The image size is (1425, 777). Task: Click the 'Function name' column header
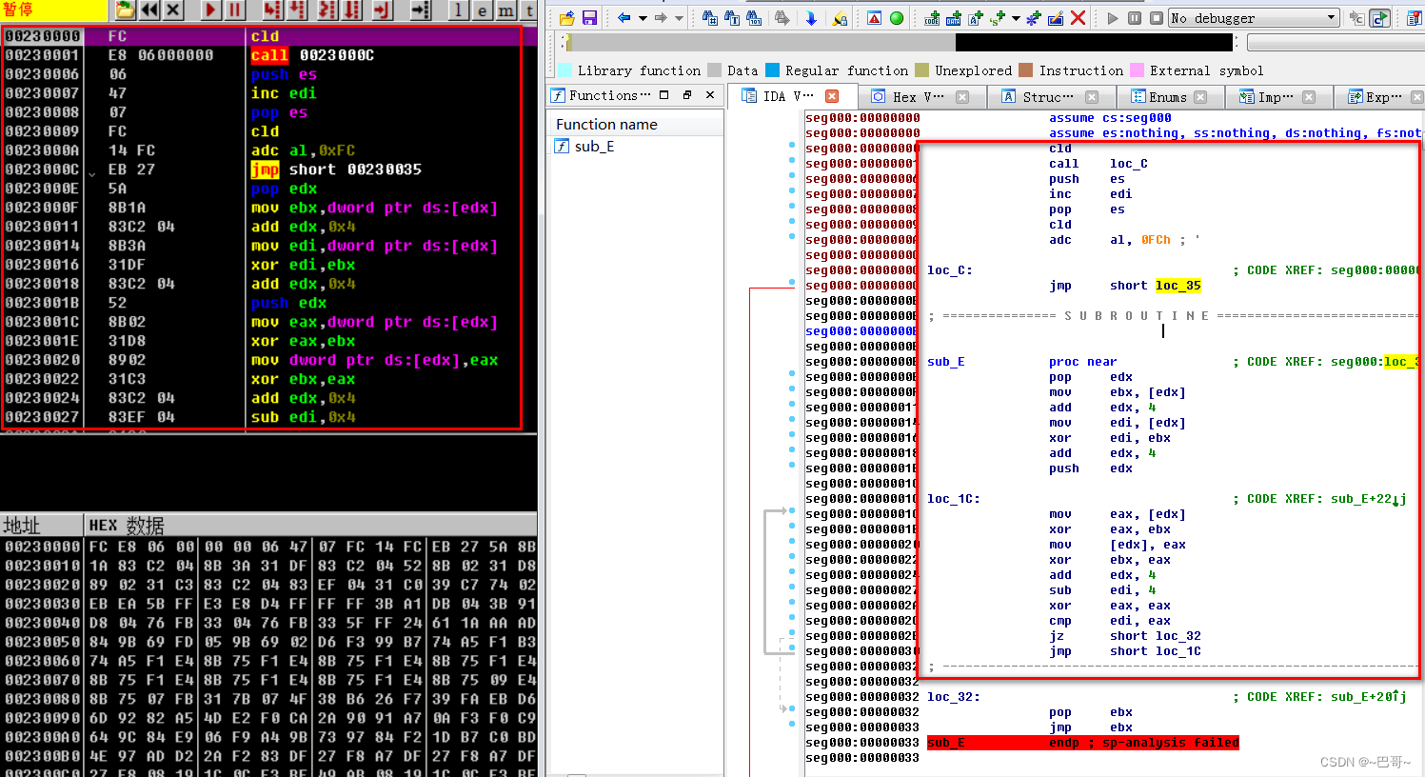click(x=635, y=124)
